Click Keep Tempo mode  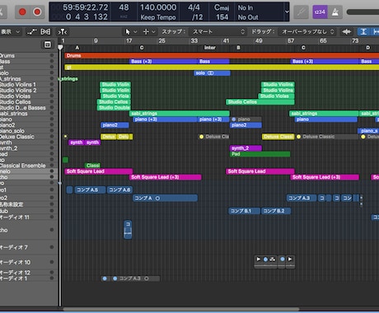158,17
